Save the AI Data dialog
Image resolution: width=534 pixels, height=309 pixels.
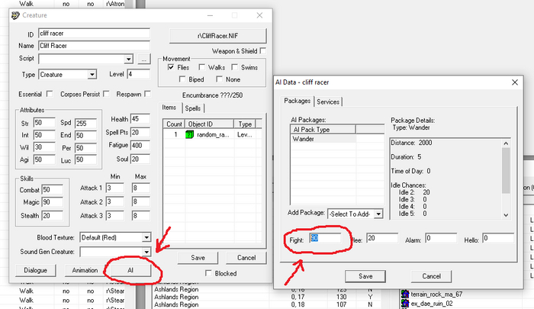click(x=365, y=276)
